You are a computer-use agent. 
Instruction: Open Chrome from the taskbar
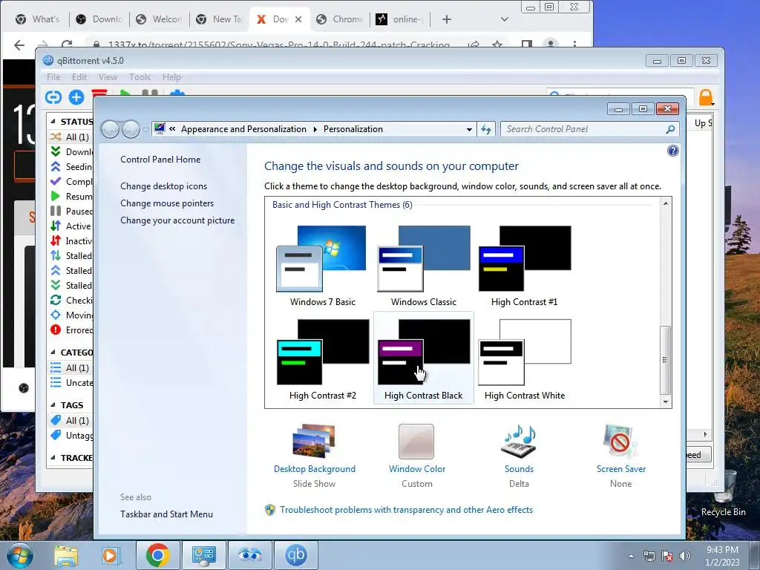click(157, 555)
